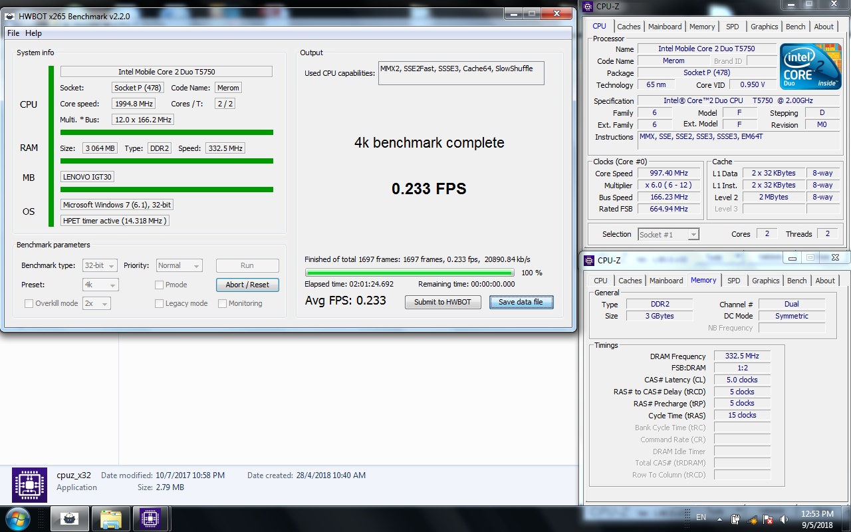Click the EN language indicator

point(701,517)
